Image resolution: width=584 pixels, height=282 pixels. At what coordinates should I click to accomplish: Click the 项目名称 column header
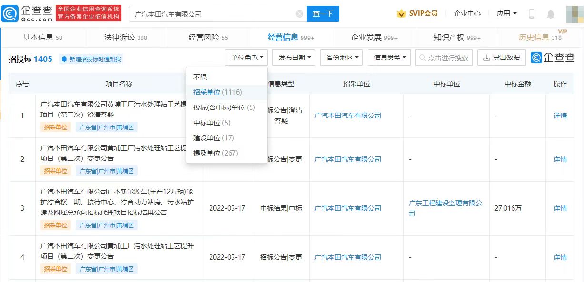click(119, 84)
